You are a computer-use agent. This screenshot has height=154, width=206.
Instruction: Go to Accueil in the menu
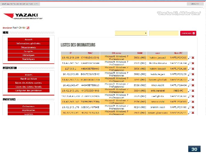(x=29, y=39)
